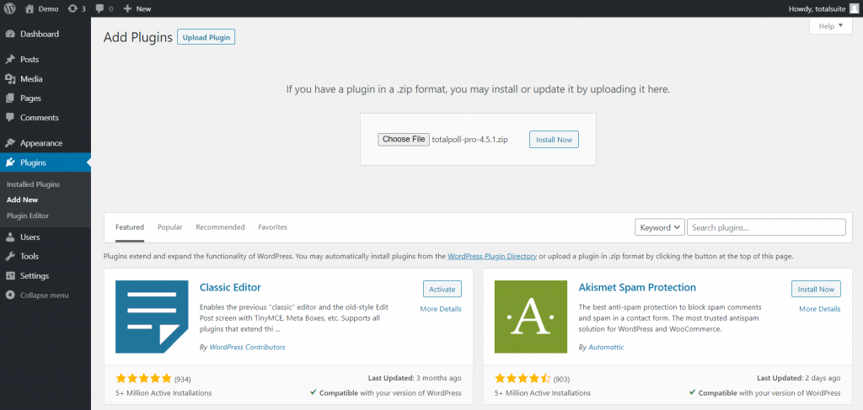
Task: Click the Akismet star rating
Action: 523,378
